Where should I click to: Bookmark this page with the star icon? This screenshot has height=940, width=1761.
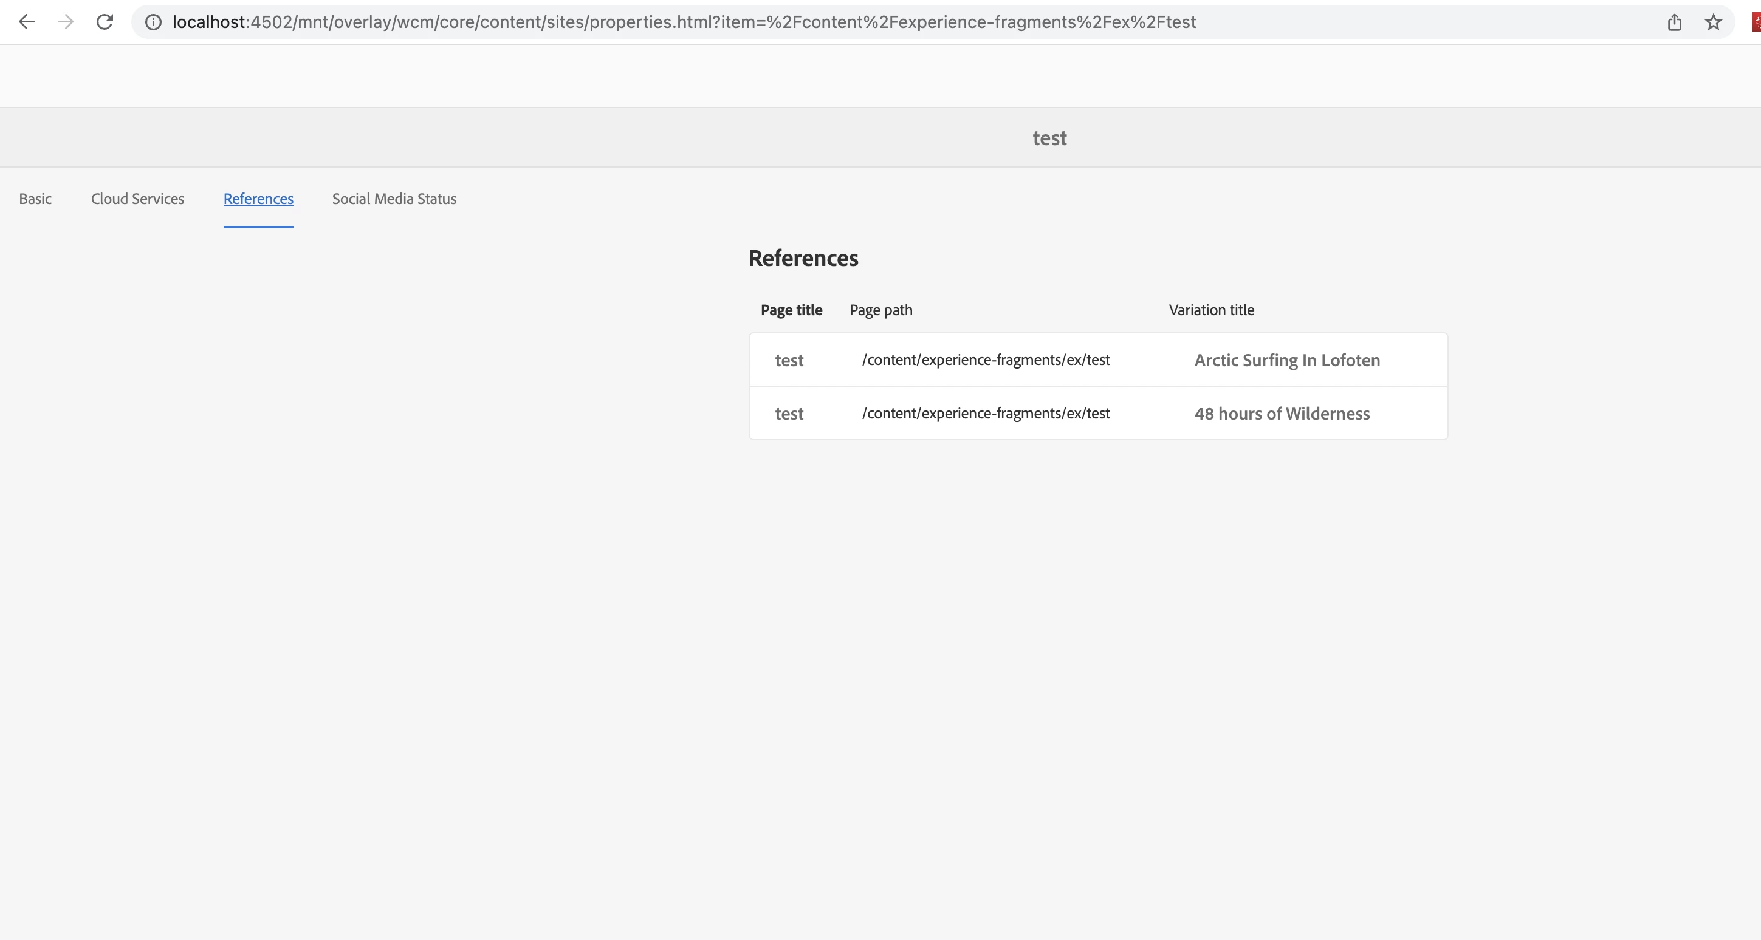click(x=1713, y=22)
